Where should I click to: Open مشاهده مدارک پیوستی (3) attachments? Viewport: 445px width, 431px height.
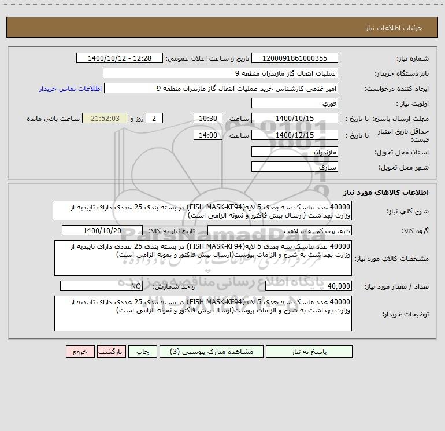[x=212, y=351]
